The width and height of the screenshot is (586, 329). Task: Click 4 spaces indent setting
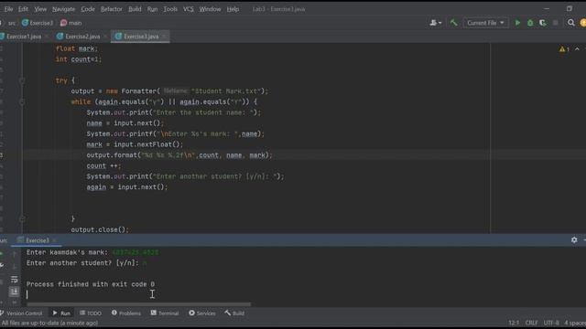tap(575, 323)
